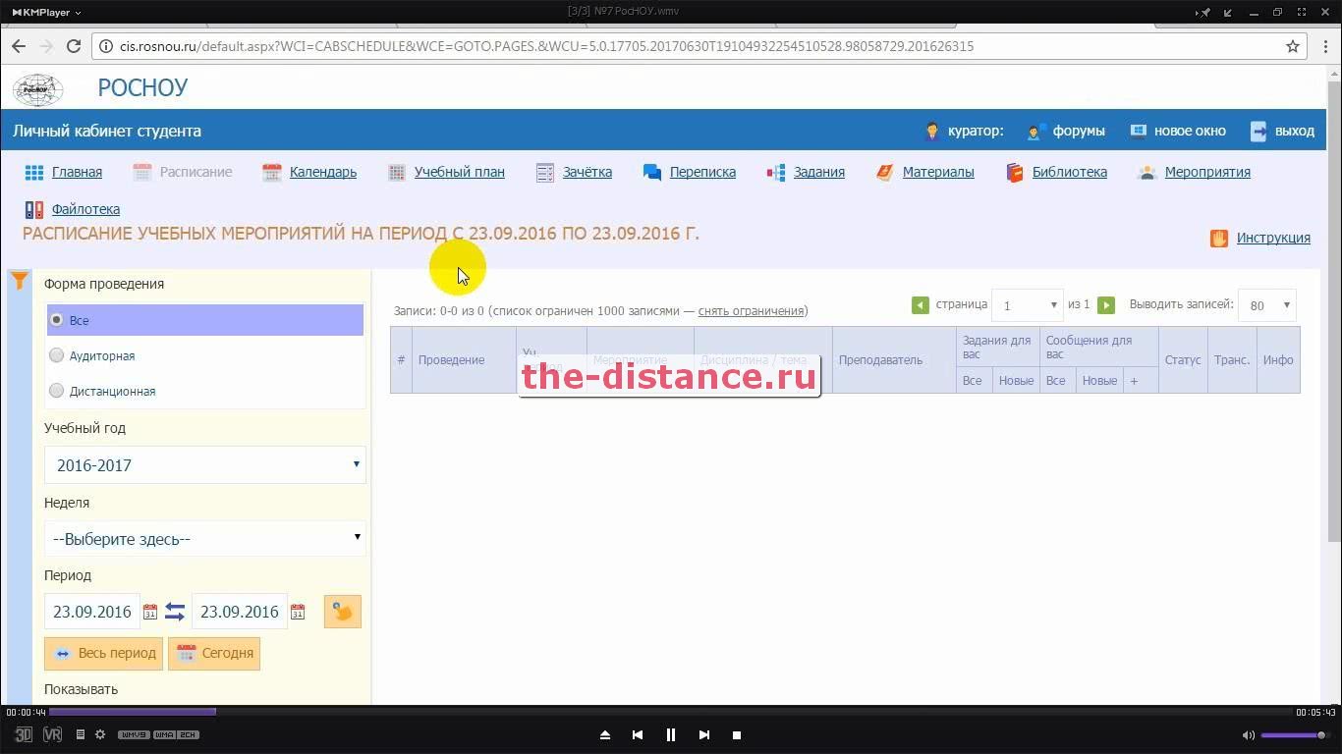The width and height of the screenshot is (1342, 754).
Task: Click the куратор person icon
Action: point(932,131)
